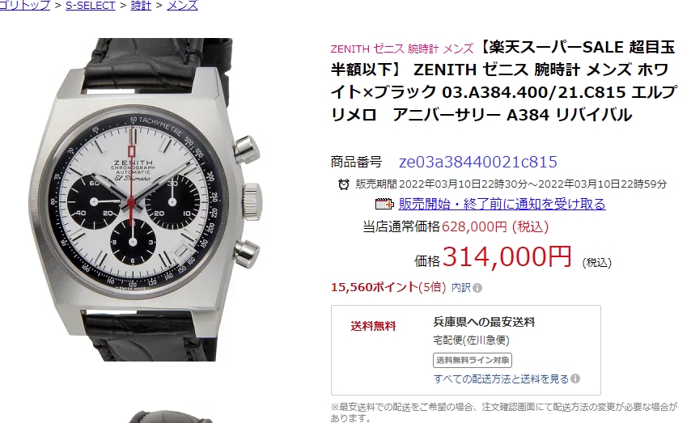Screen dimensions: 691x423
Task: Click the calendar notification icon
Action: [x=384, y=204]
